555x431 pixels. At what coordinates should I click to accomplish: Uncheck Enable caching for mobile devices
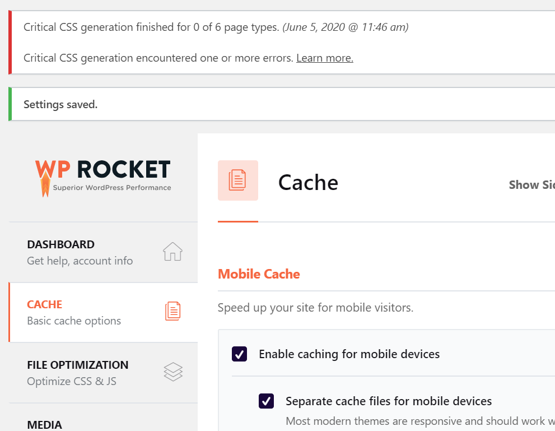click(x=239, y=354)
